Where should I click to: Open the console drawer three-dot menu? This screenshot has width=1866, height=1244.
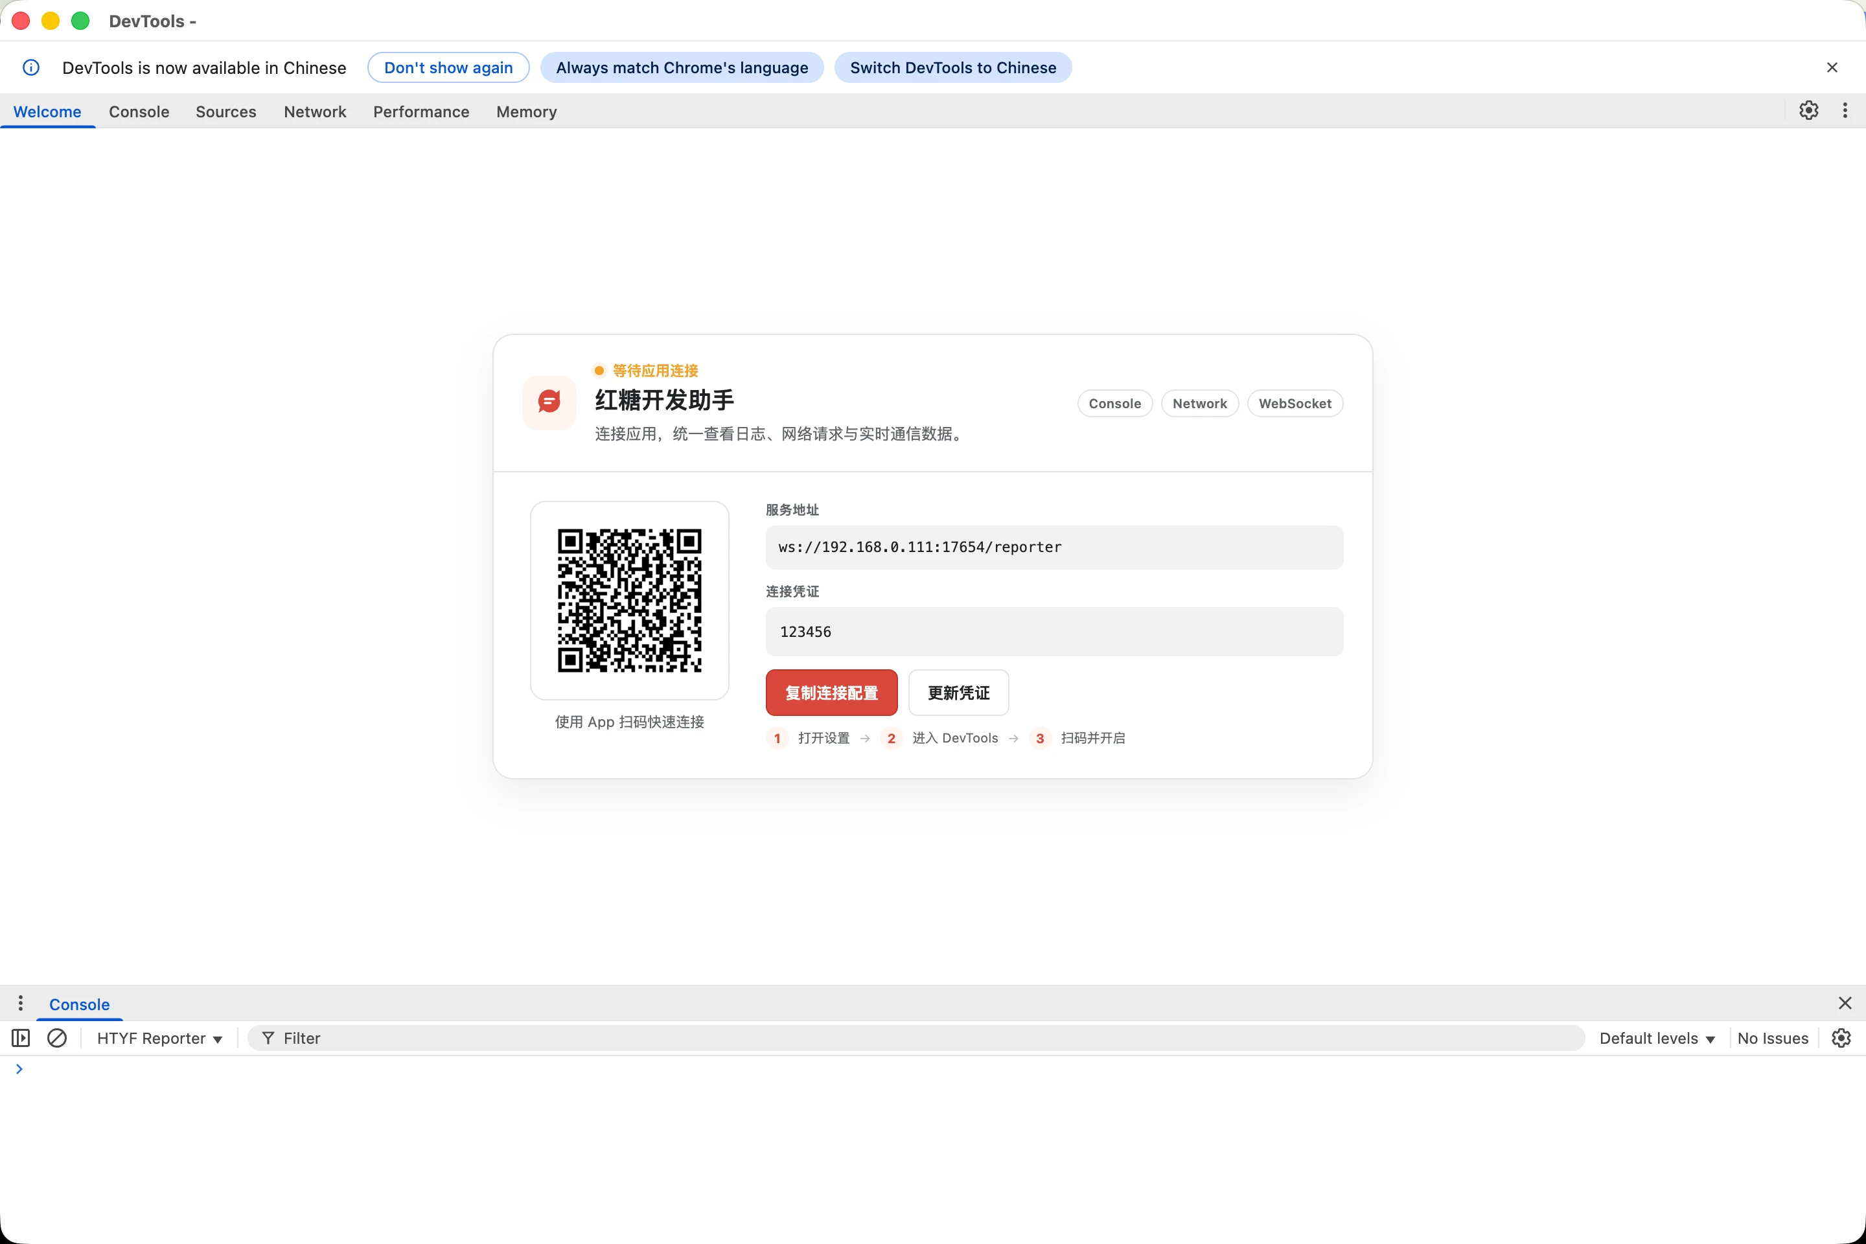click(x=21, y=1004)
